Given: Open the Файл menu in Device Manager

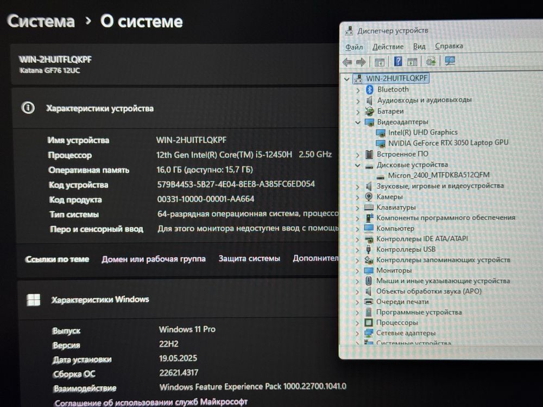Looking at the screenshot, I should [x=354, y=47].
